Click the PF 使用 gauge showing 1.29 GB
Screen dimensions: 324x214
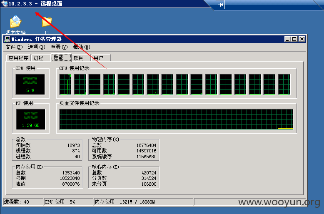30,119
